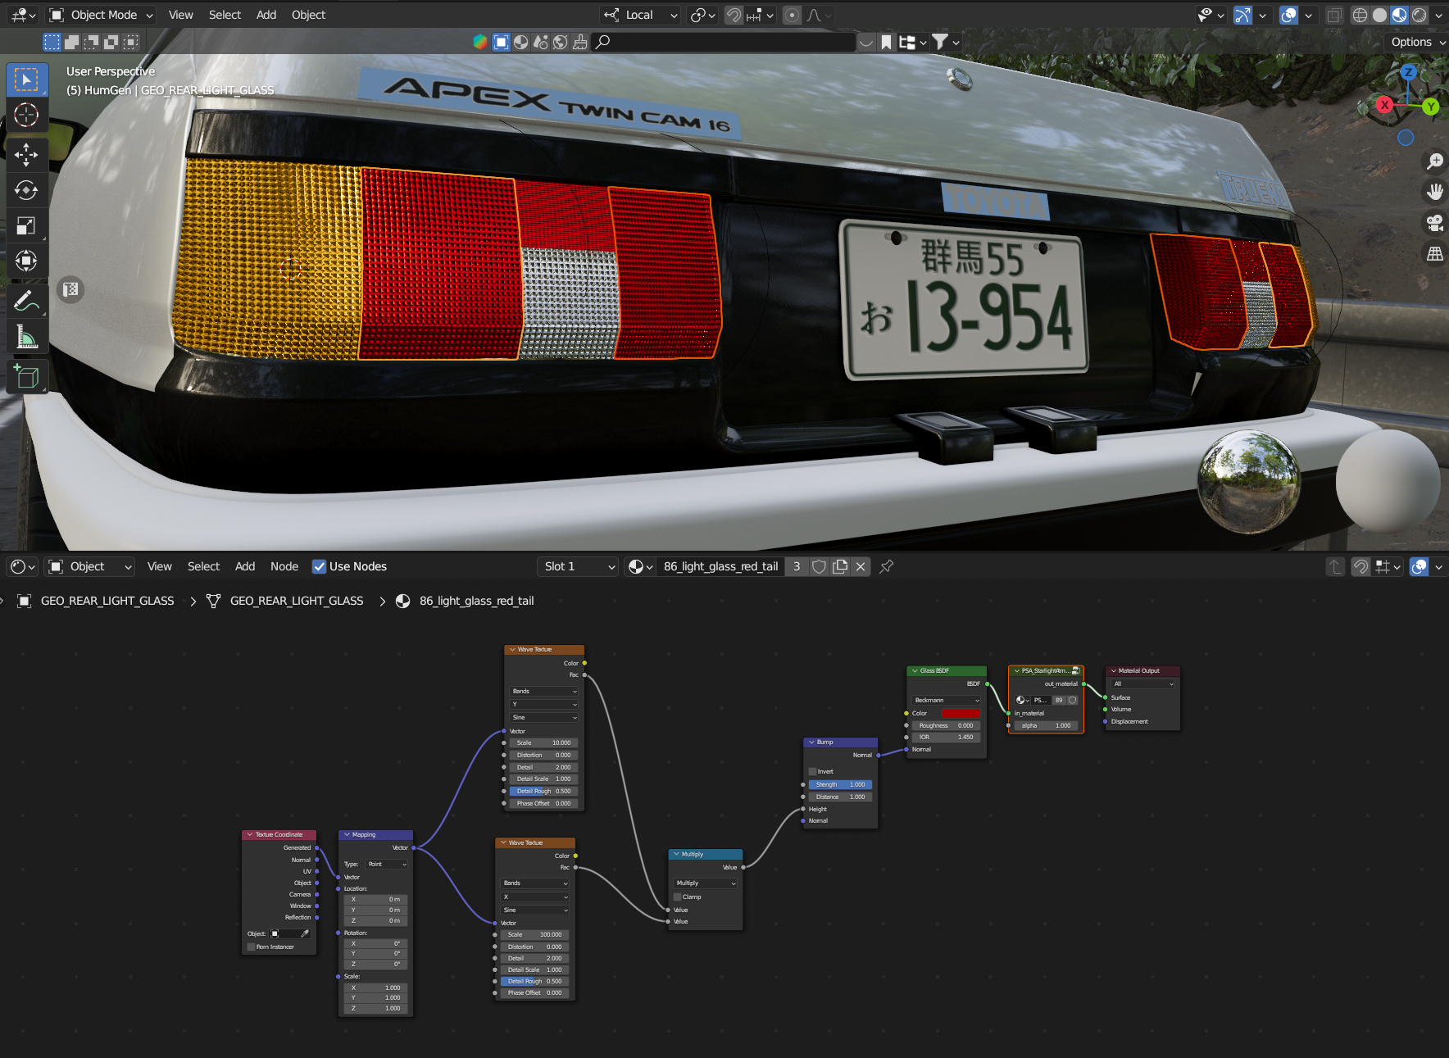1449x1058 pixels.
Task: Toggle viewport gizmo display
Action: (x=1243, y=15)
